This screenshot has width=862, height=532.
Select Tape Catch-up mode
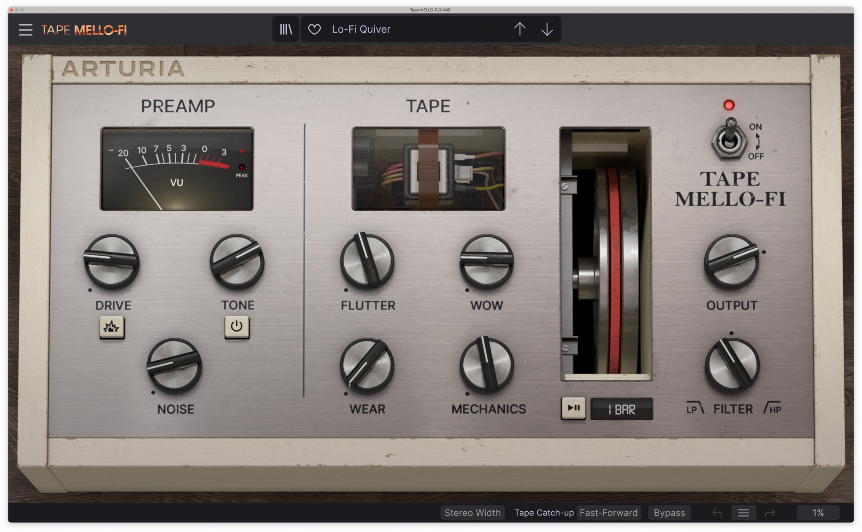pos(544,513)
